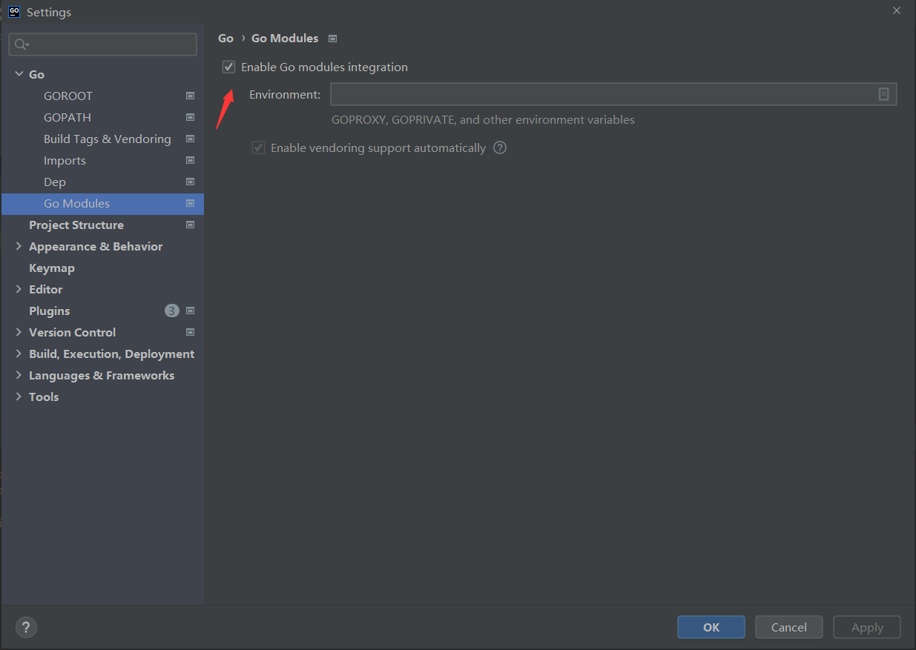Click the help icon beside vendoring support
Screen dimensions: 916x650
point(500,147)
